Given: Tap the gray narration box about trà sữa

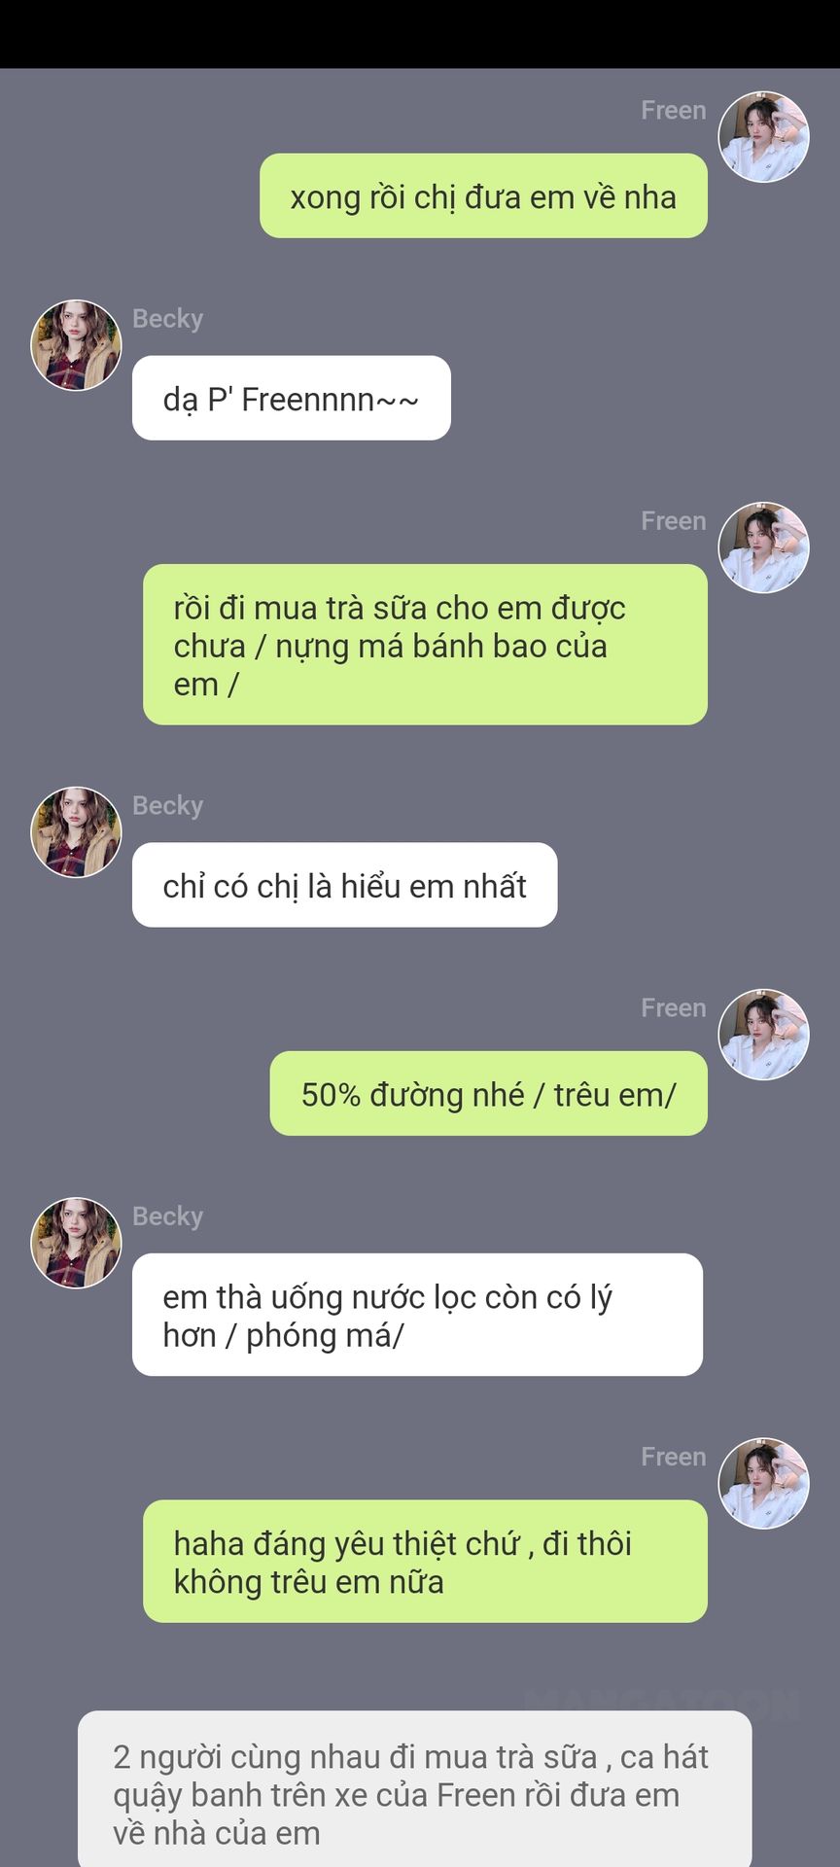Looking at the screenshot, I should point(414,1789).
